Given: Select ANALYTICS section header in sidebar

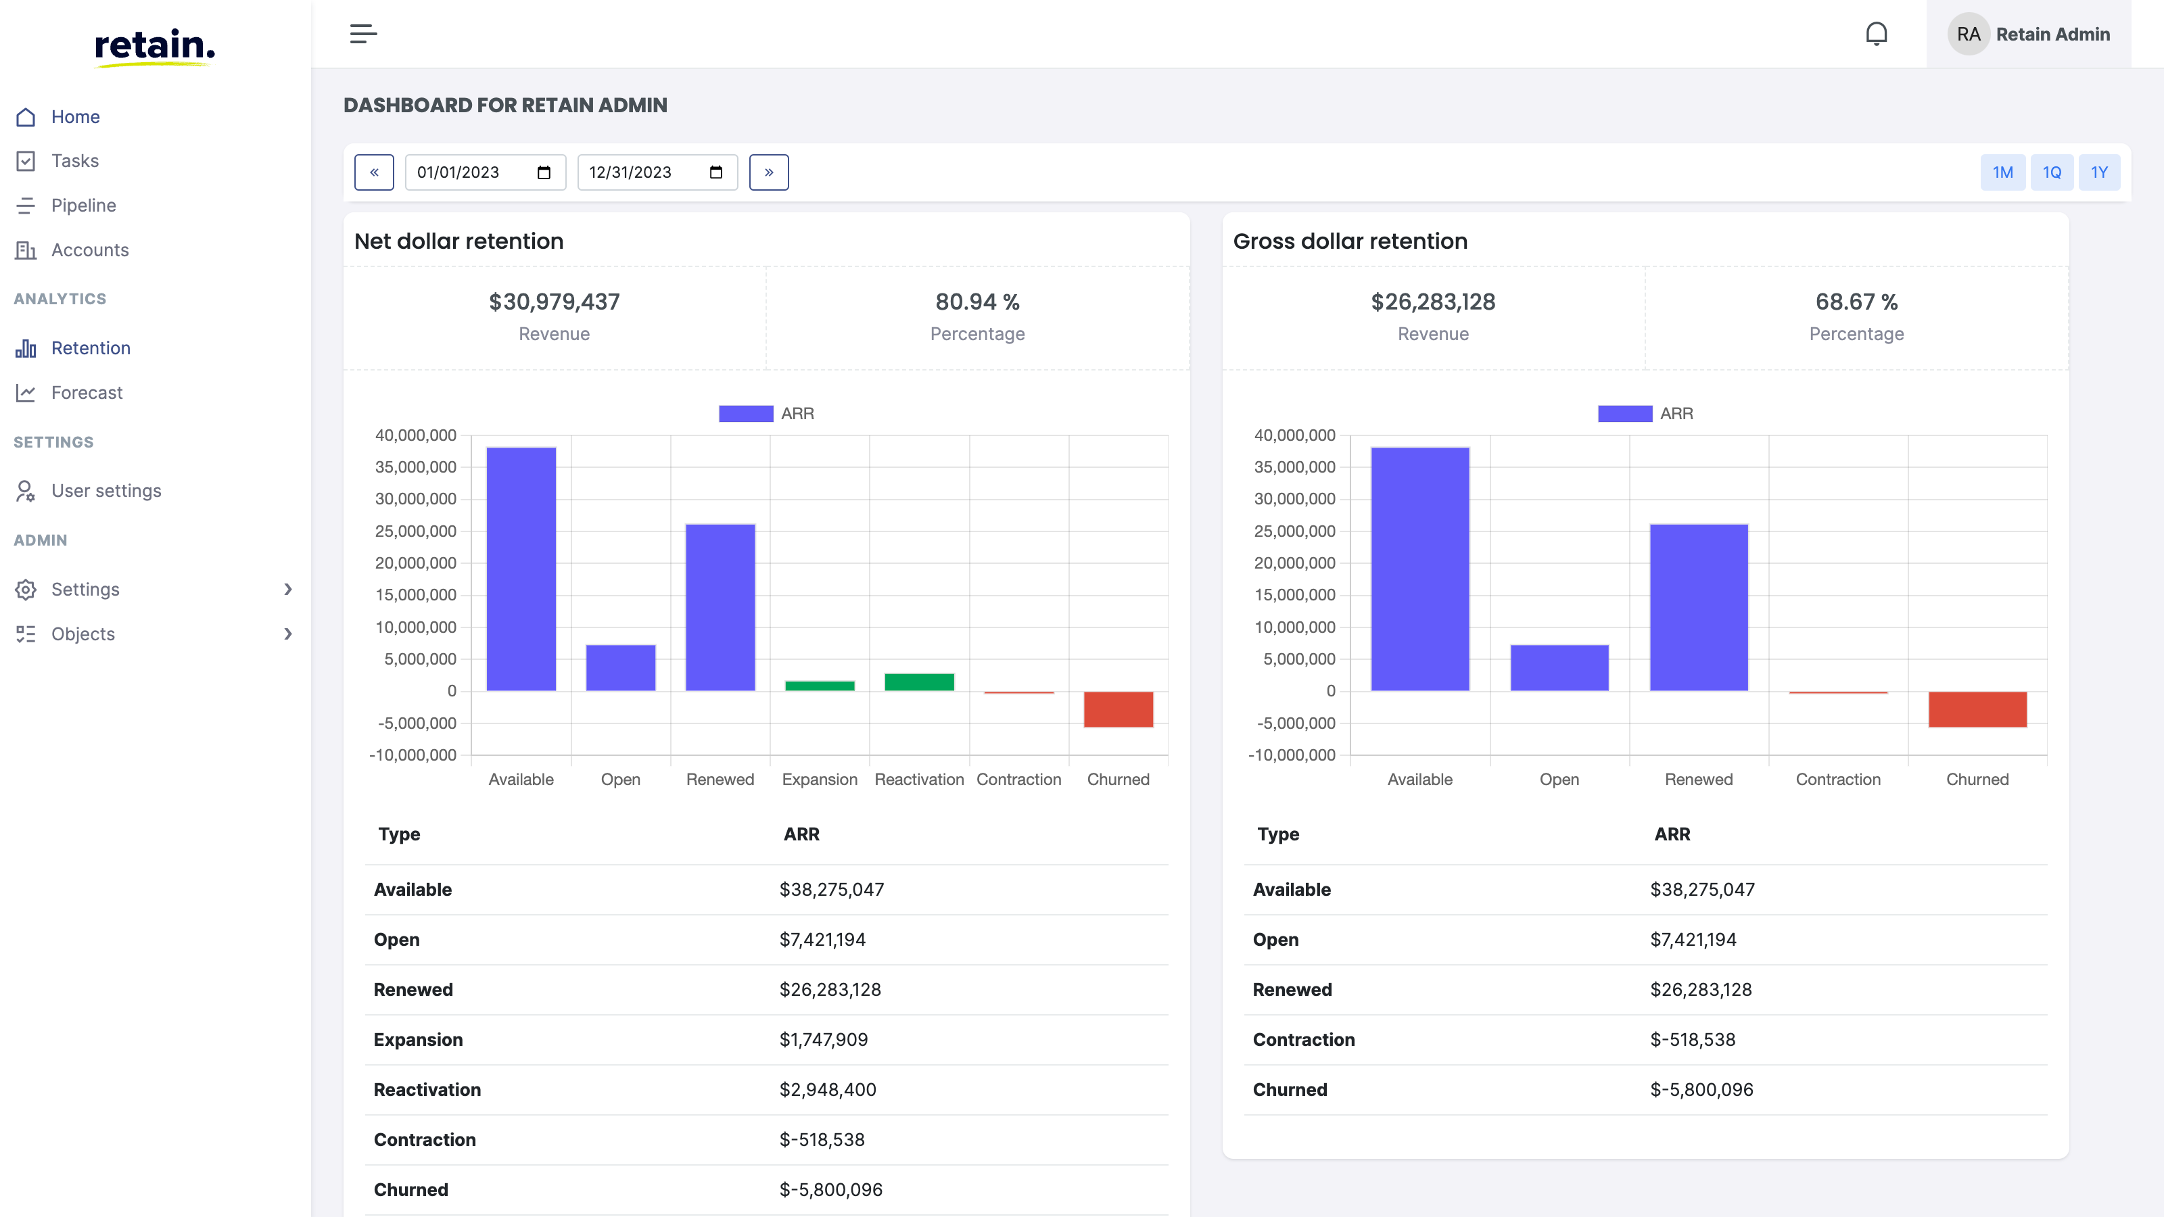Looking at the screenshot, I should tap(60, 299).
